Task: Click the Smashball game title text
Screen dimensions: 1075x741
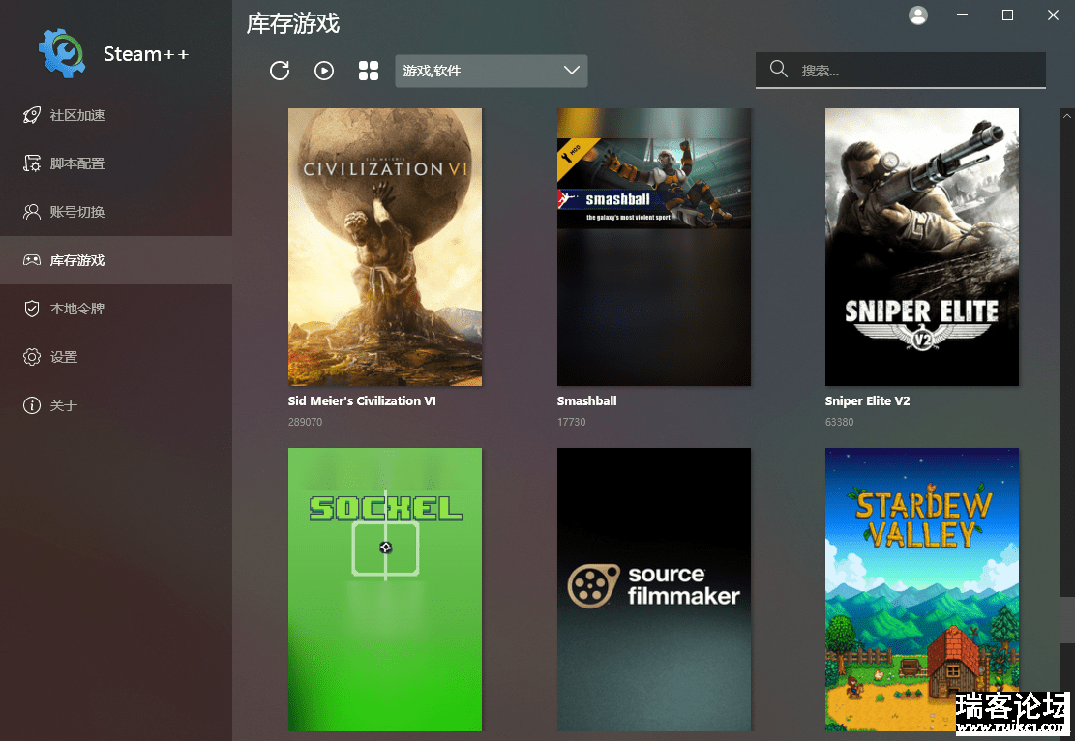Action: click(586, 400)
